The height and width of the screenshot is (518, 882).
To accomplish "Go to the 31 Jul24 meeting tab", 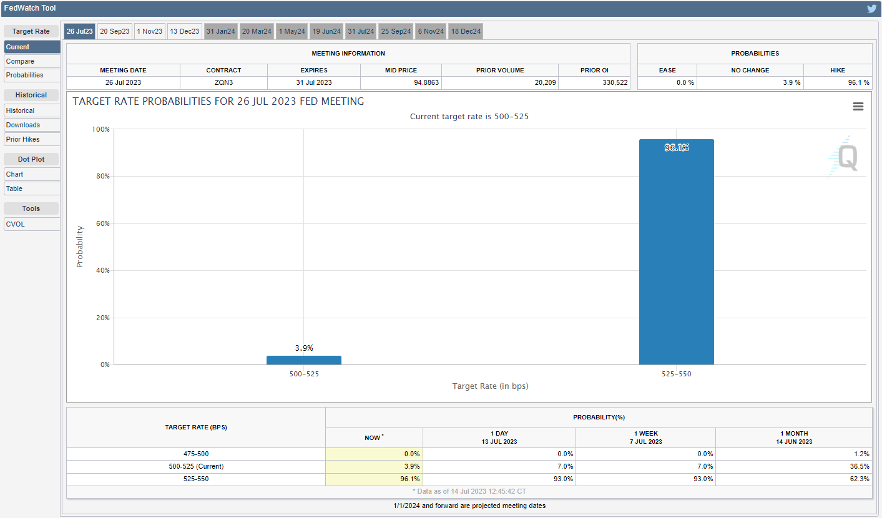I will coord(361,31).
